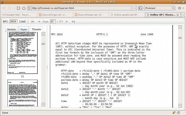
Task: Click the 'June 1999' header text
Action: pyautogui.click(x=147, y=34)
